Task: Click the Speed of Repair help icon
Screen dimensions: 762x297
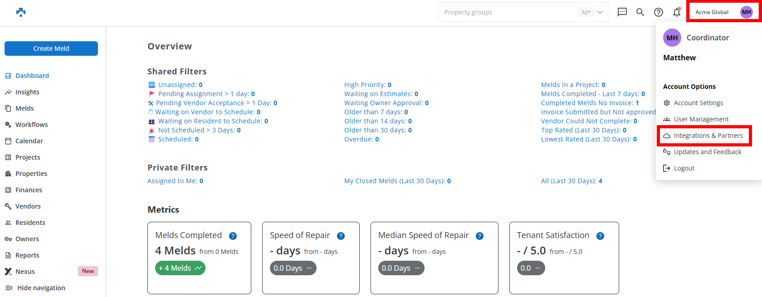Action: 341,236
